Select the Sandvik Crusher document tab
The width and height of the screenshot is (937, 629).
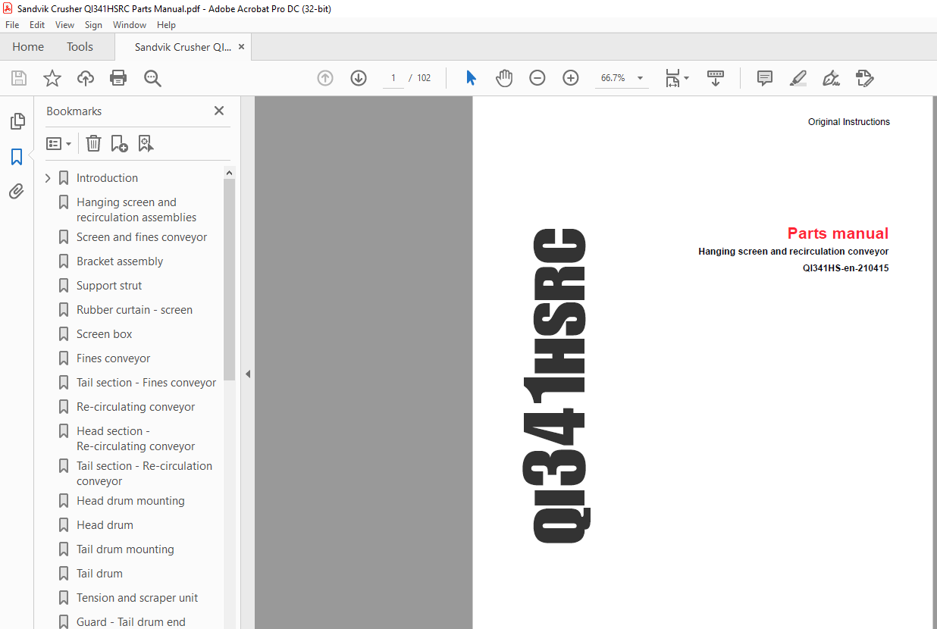click(x=183, y=47)
